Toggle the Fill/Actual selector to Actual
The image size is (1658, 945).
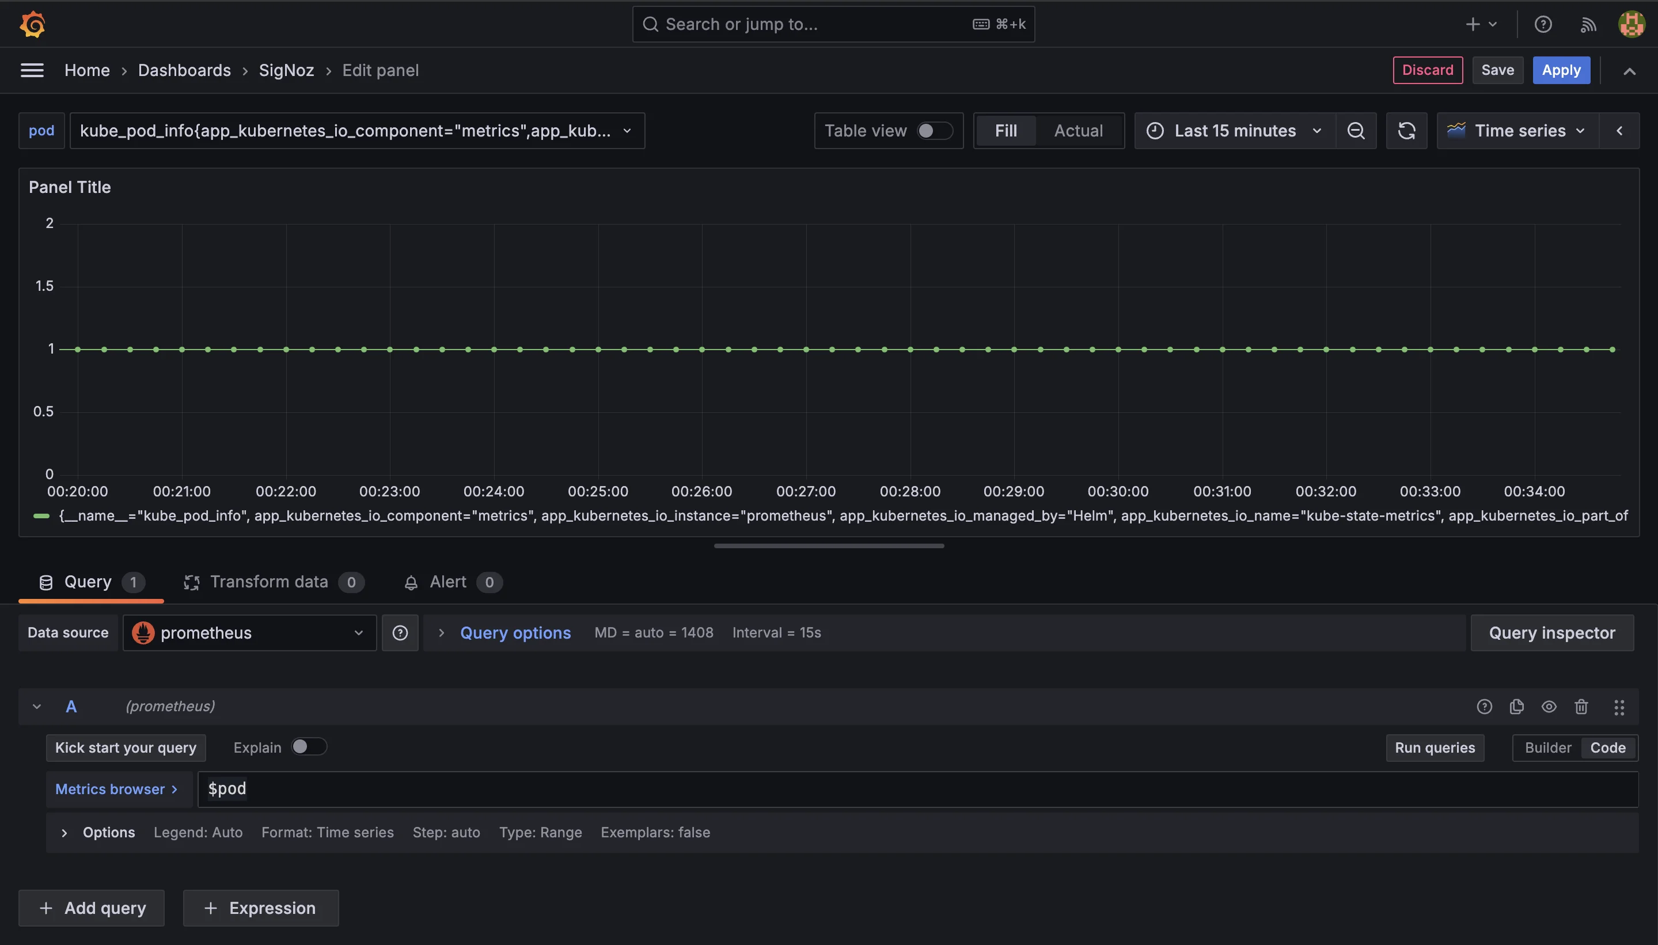[x=1077, y=130]
